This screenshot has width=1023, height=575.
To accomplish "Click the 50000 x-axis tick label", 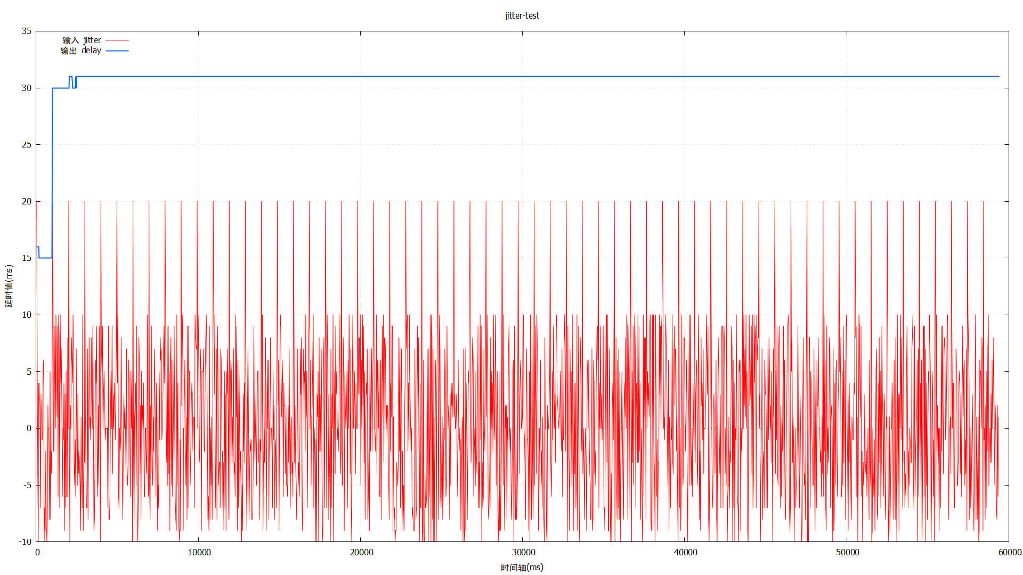I will [847, 552].
